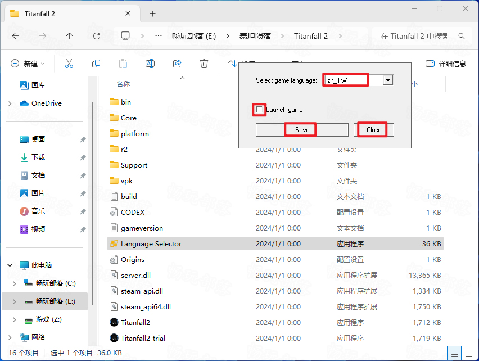Go forward with the right arrow

(x=43, y=36)
